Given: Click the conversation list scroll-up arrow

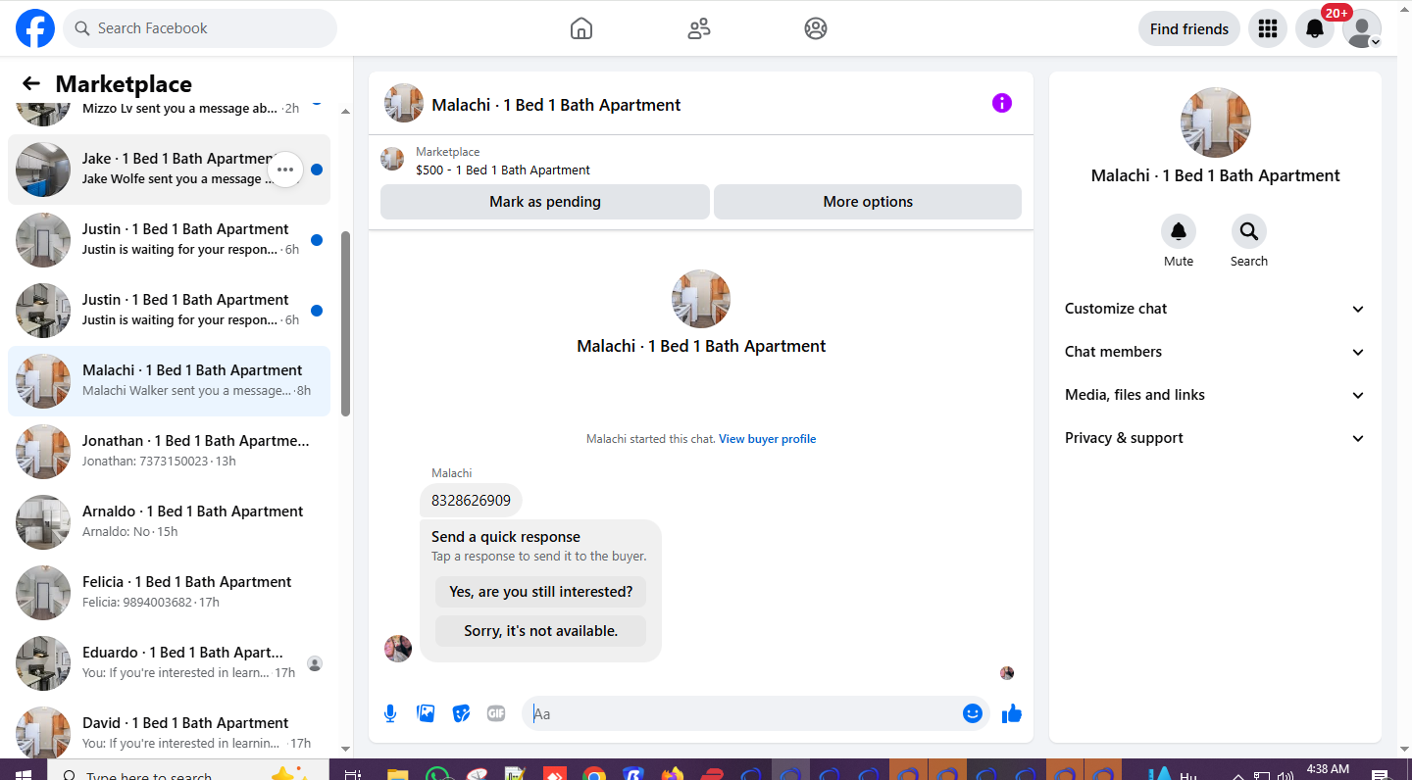Looking at the screenshot, I should [x=345, y=111].
